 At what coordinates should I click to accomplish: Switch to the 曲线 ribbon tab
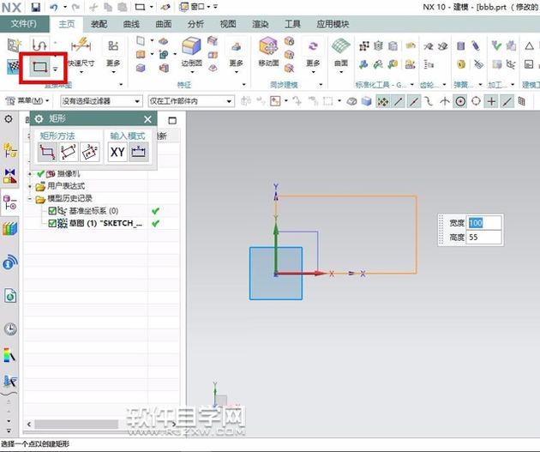coord(132,25)
